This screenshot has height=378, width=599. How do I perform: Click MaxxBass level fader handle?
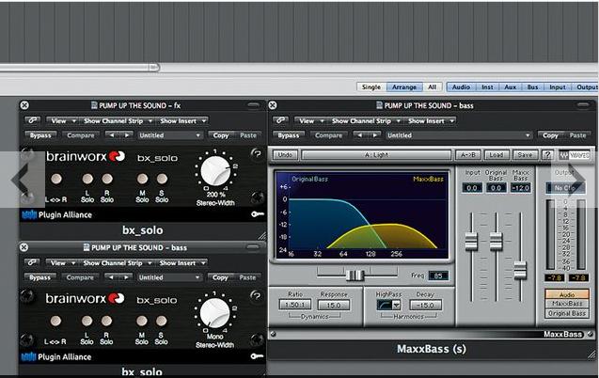[x=520, y=270]
